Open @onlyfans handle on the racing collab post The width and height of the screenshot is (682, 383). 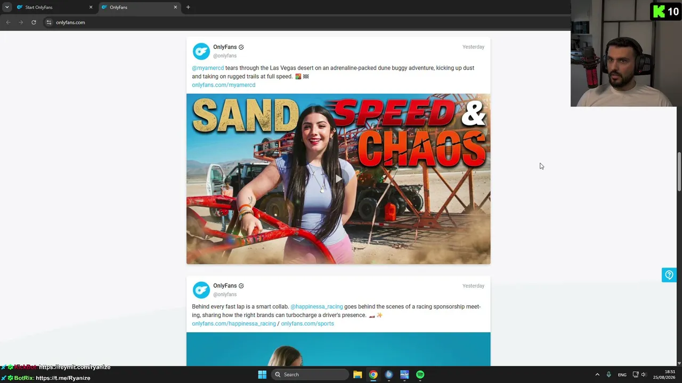point(225,295)
